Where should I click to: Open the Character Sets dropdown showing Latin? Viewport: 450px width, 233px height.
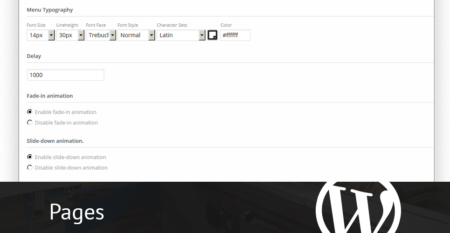click(181, 35)
